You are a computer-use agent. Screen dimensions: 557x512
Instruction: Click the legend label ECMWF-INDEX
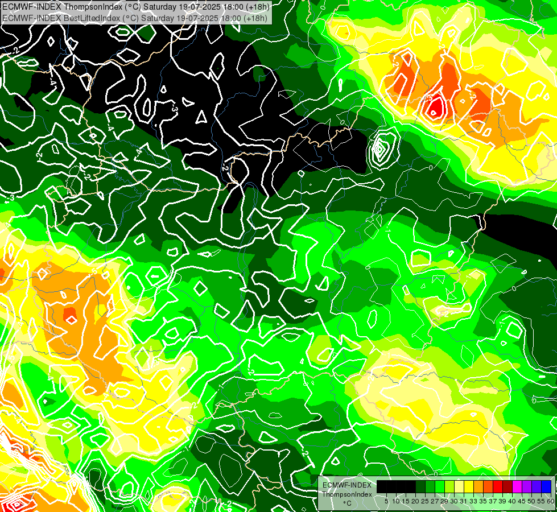pos(347,485)
